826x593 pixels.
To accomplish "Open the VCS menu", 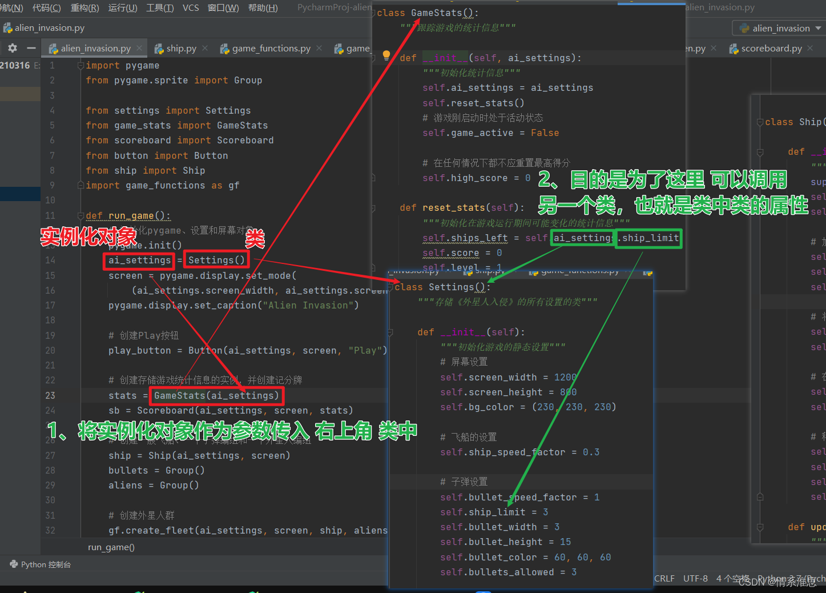I will point(191,7).
